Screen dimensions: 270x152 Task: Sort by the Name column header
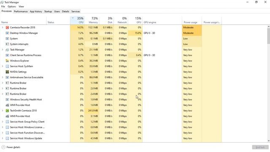click(23, 20)
